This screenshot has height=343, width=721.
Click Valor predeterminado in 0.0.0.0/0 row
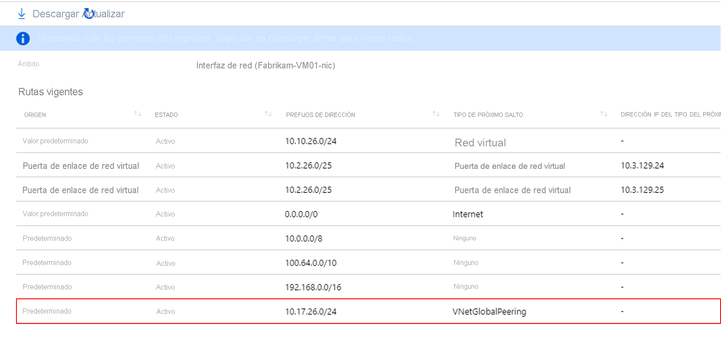[x=55, y=214]
